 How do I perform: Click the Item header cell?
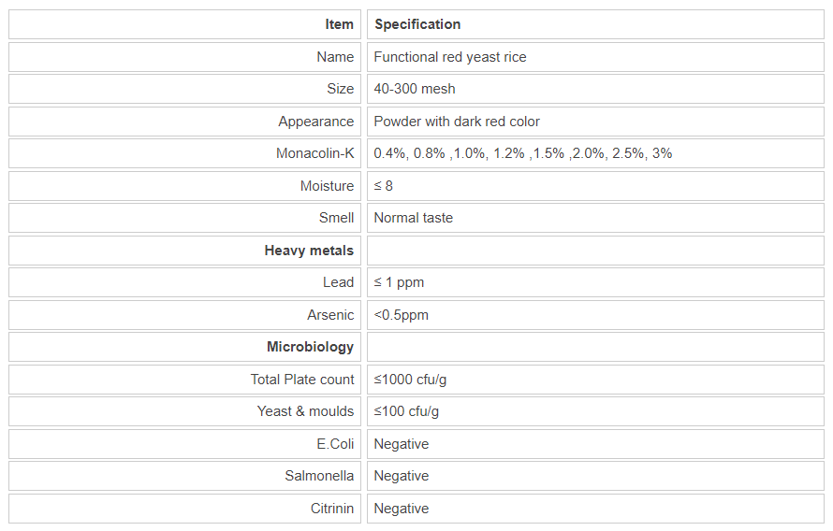click(339, 24)
